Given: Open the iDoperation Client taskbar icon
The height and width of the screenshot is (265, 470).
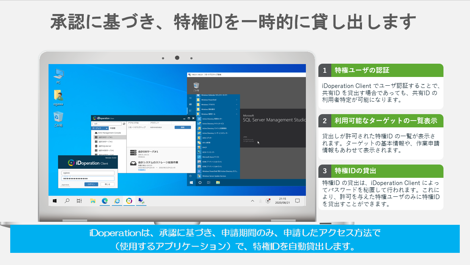Looking at the screenshot, I should (129, 201).
